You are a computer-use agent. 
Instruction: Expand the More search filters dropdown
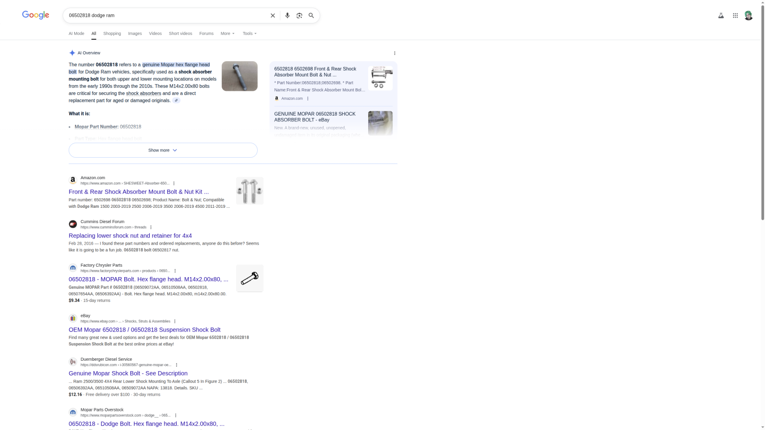tap(228, 33)
